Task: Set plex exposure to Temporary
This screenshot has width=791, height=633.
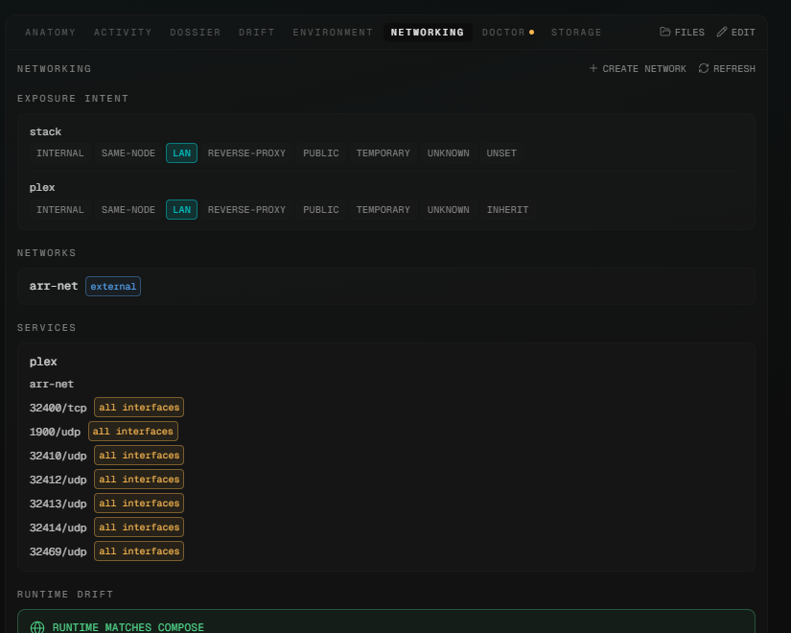Action: pos(383,209)
